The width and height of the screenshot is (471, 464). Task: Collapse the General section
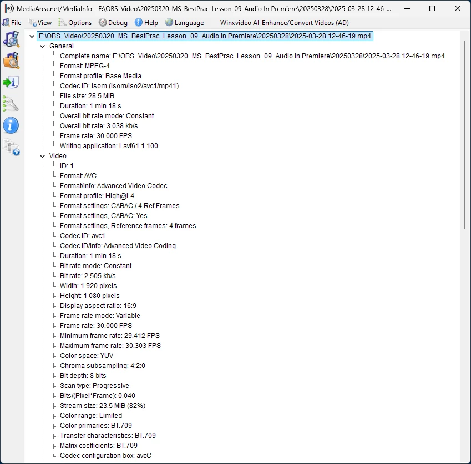pos(42,46)
